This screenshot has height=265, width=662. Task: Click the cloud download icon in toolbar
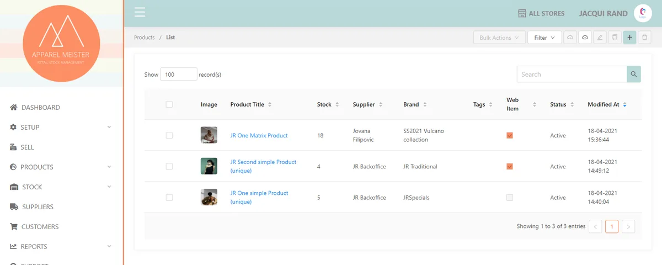click(x=570, y=38)
